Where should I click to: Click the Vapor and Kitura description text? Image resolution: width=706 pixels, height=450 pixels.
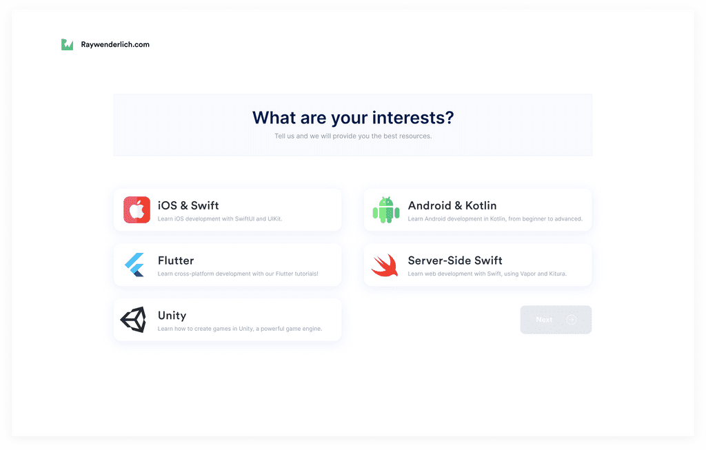tap(487, 274)
